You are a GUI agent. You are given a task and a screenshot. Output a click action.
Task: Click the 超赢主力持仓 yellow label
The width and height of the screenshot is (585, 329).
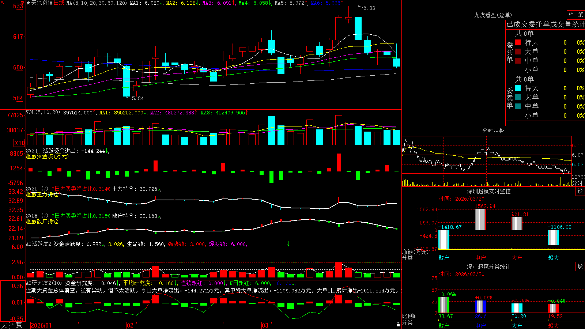pos(42,194)
